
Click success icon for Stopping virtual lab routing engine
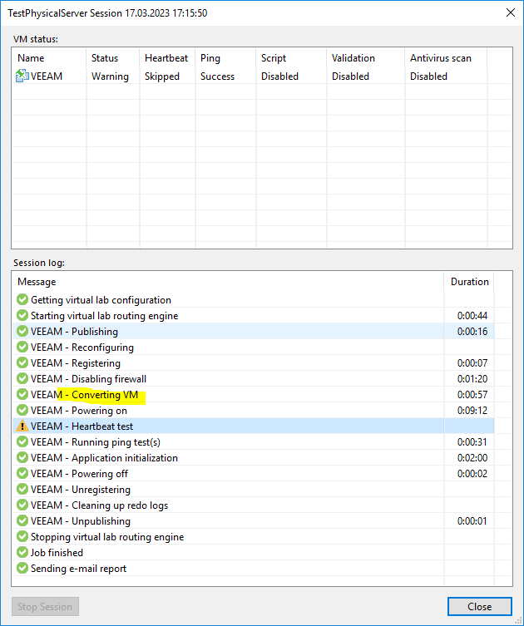22,536
